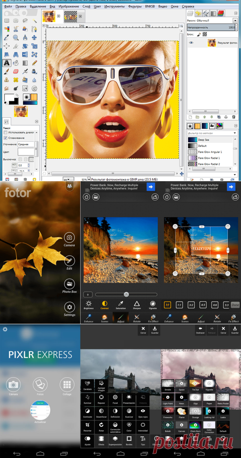241x458 pixels.
Task: Enable the 'Использовать диалог' checkbox
Action: 5,132
